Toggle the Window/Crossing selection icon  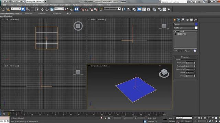point(37,9)
